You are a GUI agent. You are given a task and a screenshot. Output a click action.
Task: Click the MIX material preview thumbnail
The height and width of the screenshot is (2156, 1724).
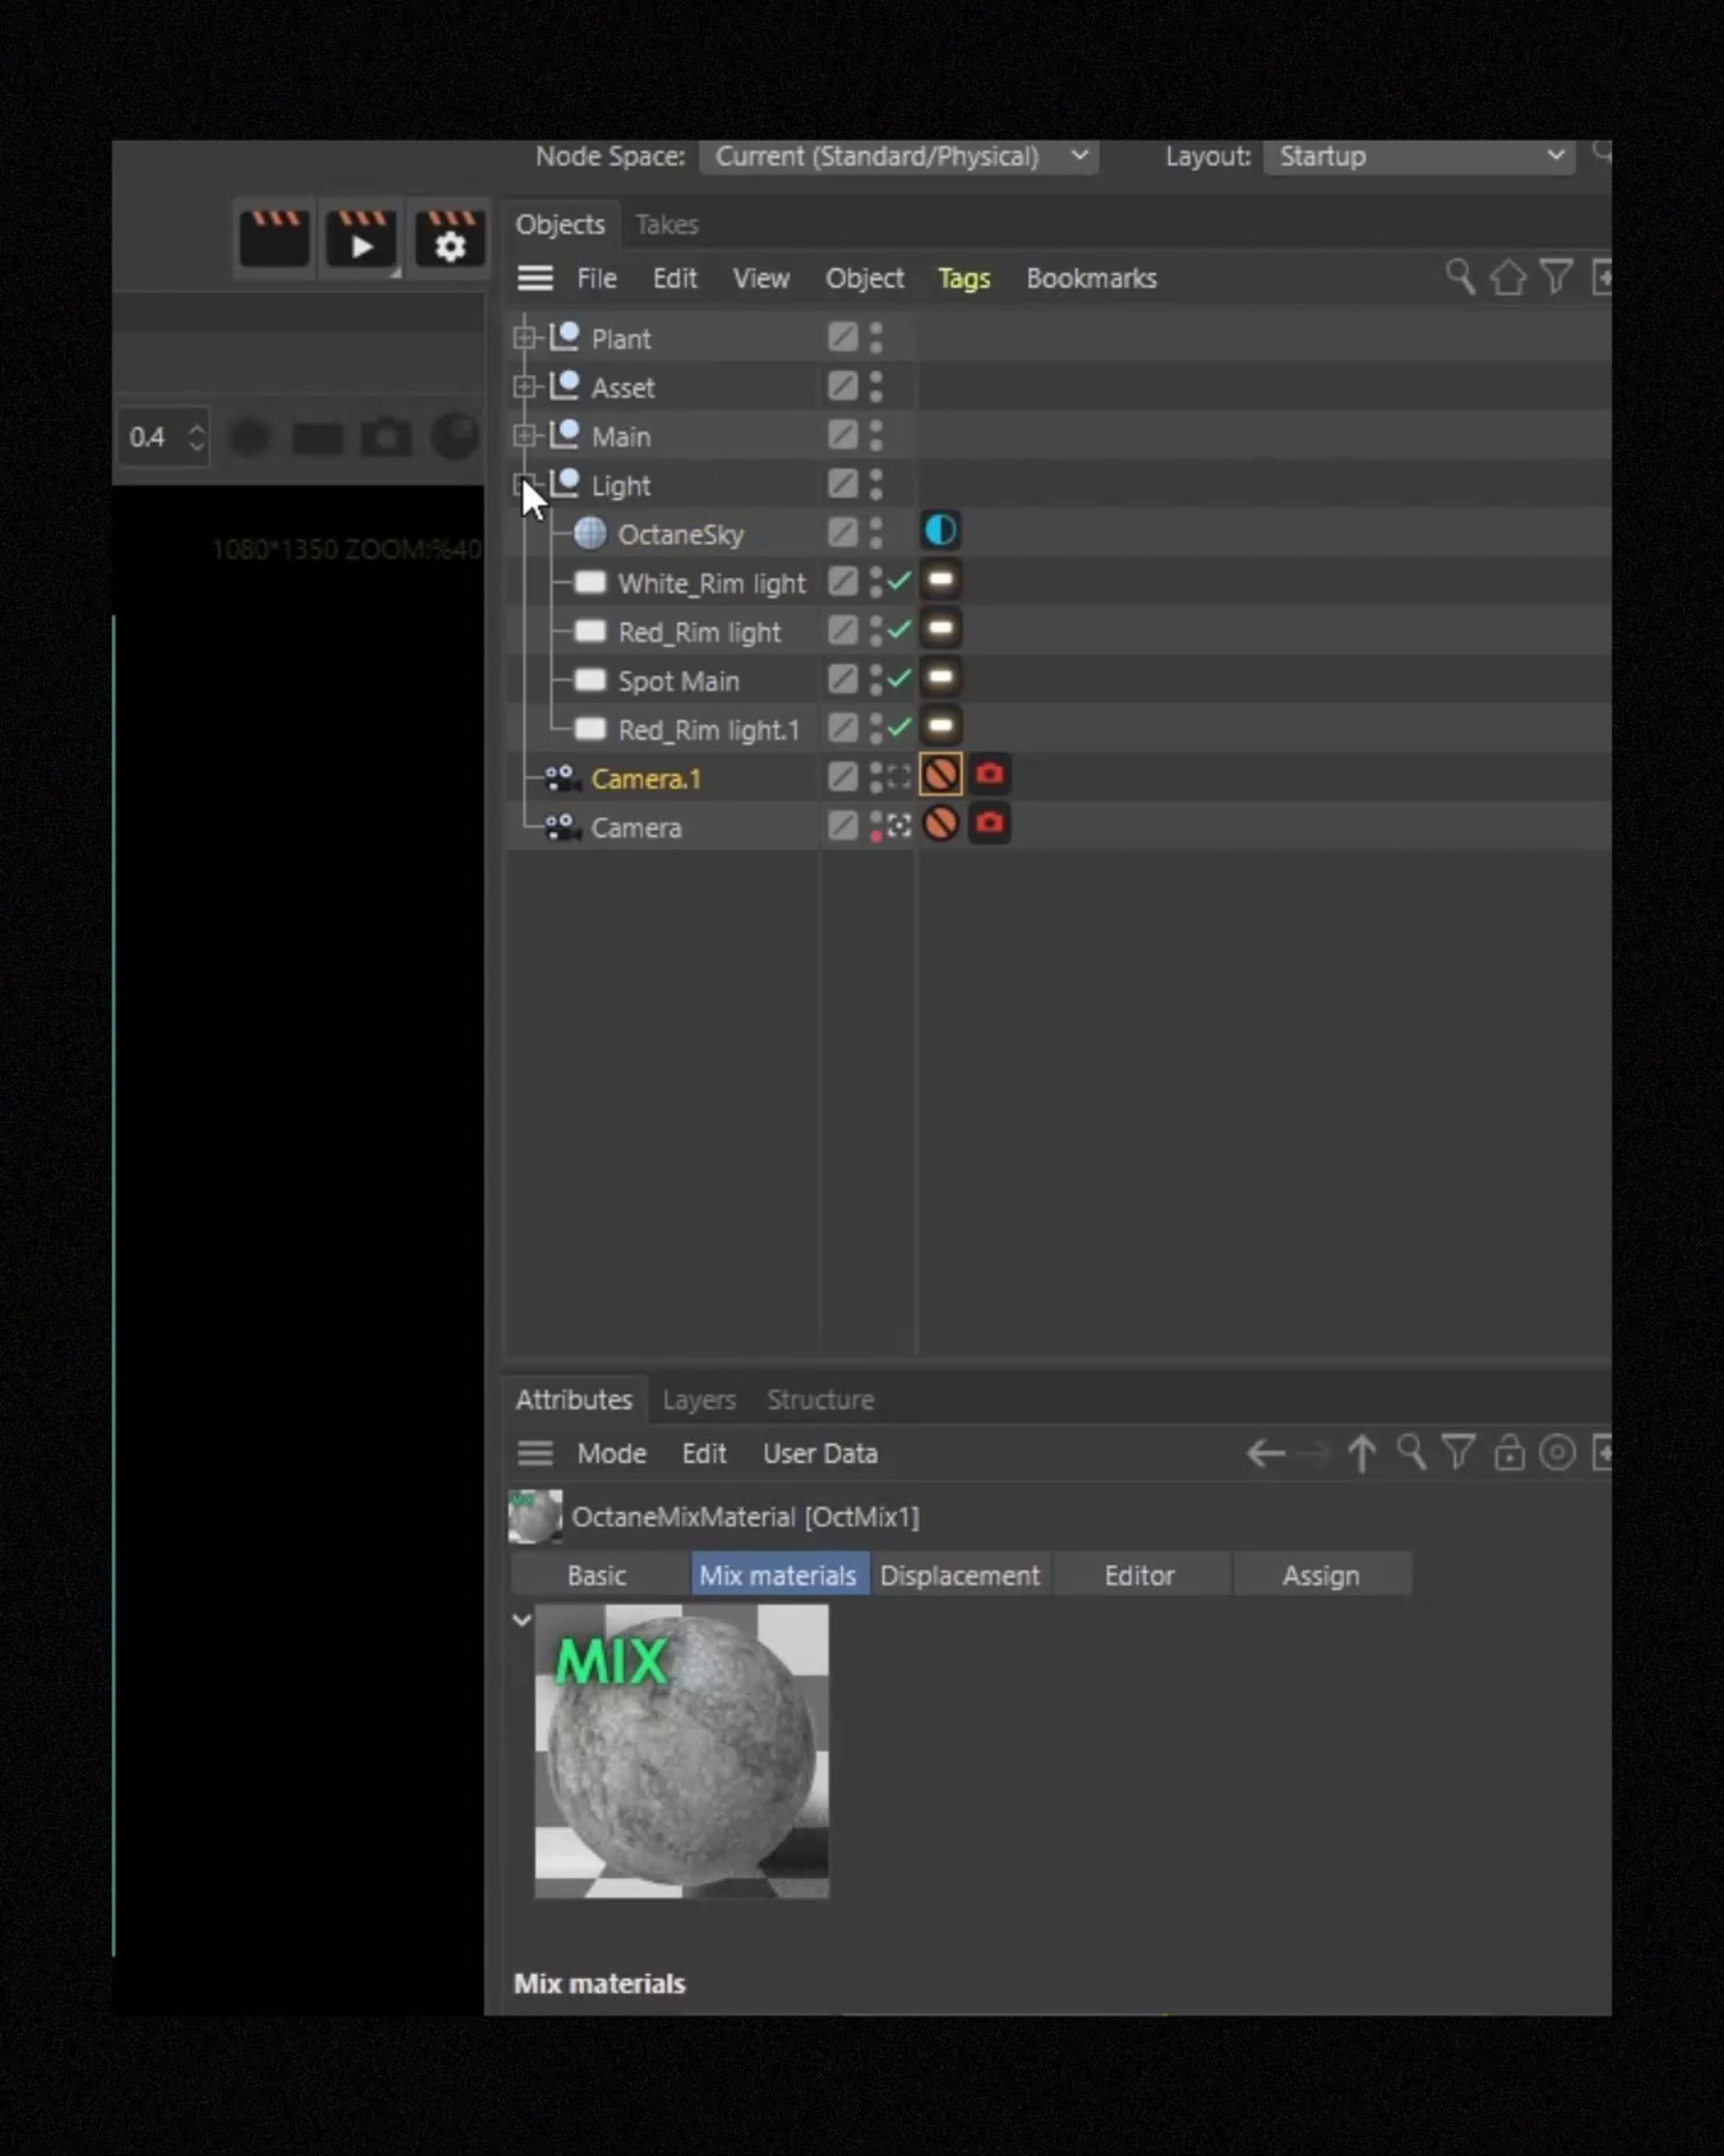pyautogui.click(x=682, y=1751)
